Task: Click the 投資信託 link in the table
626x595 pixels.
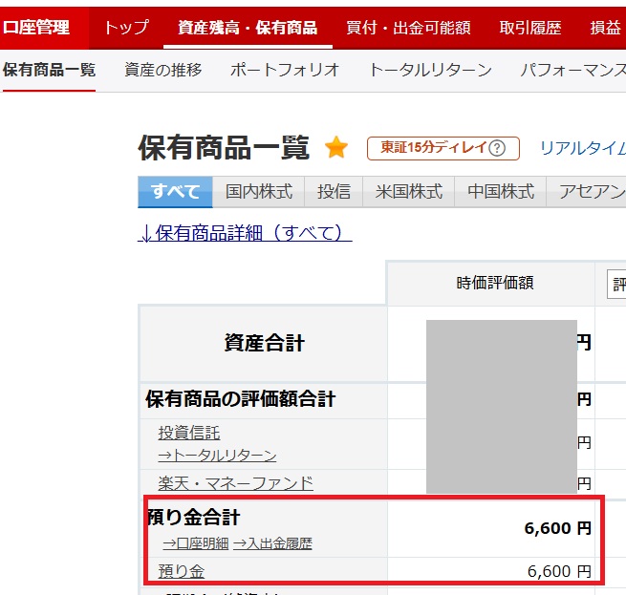Action: [x=189, y=434]
